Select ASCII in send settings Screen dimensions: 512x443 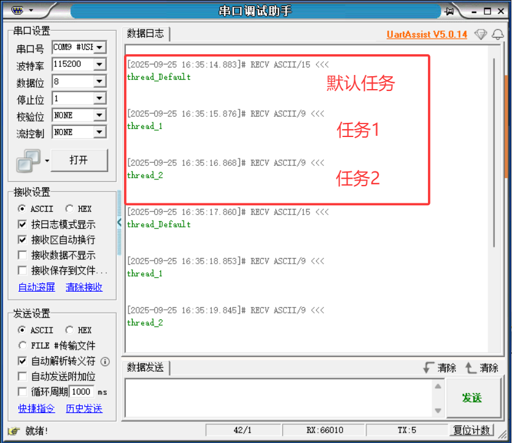pos(22,330)
